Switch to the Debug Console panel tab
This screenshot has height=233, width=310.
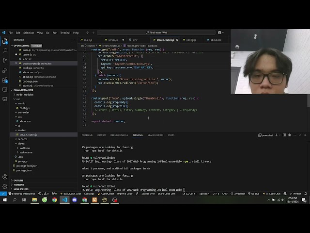119,135
